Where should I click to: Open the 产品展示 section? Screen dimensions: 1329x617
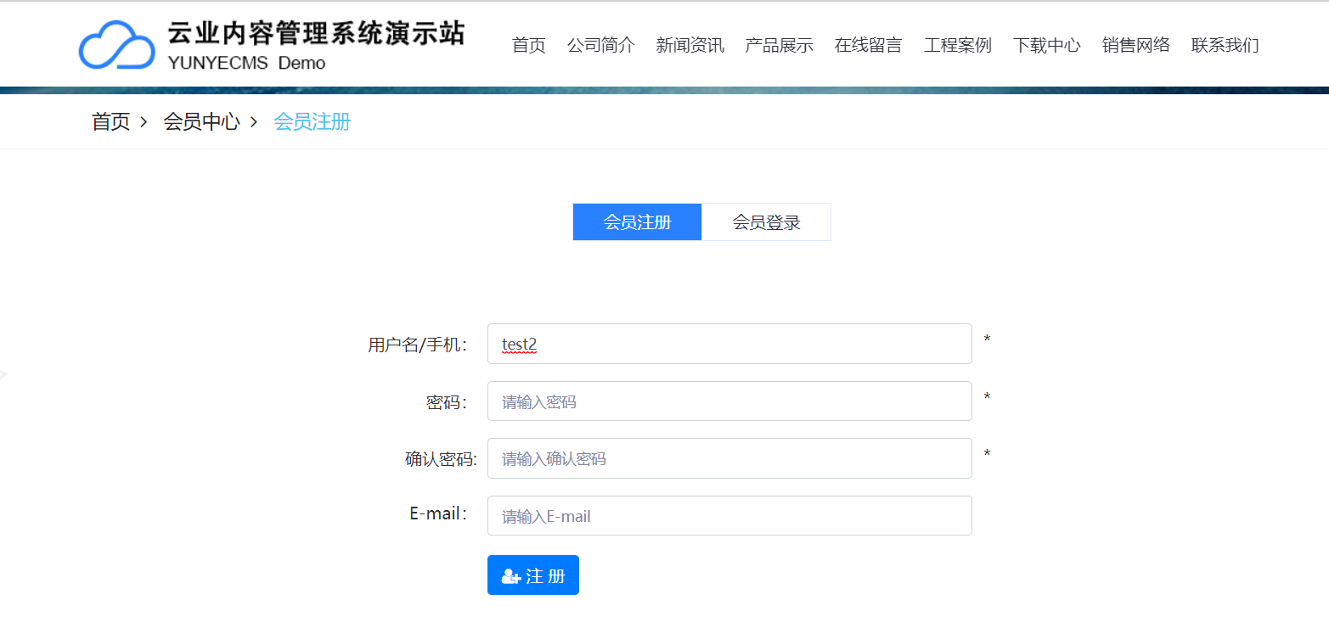pyautogui.click(x=779, y=46)
